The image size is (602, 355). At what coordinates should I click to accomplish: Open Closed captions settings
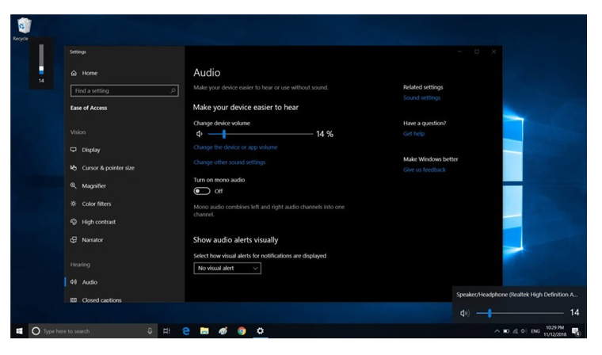(96, 300)
